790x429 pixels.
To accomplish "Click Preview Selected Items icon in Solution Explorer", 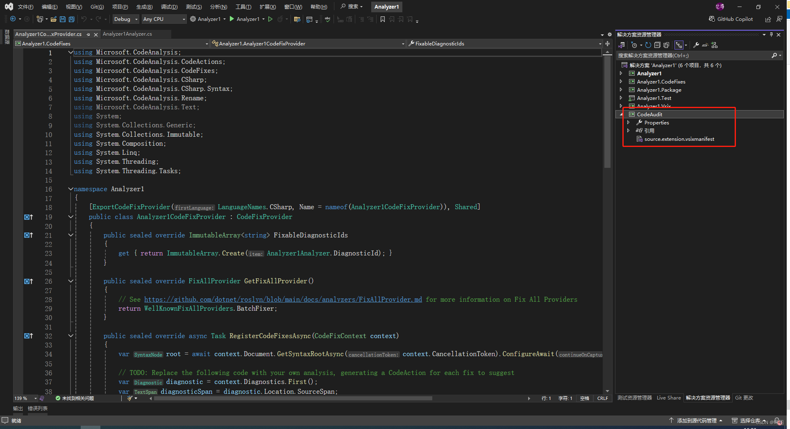I will coord(705,45).
